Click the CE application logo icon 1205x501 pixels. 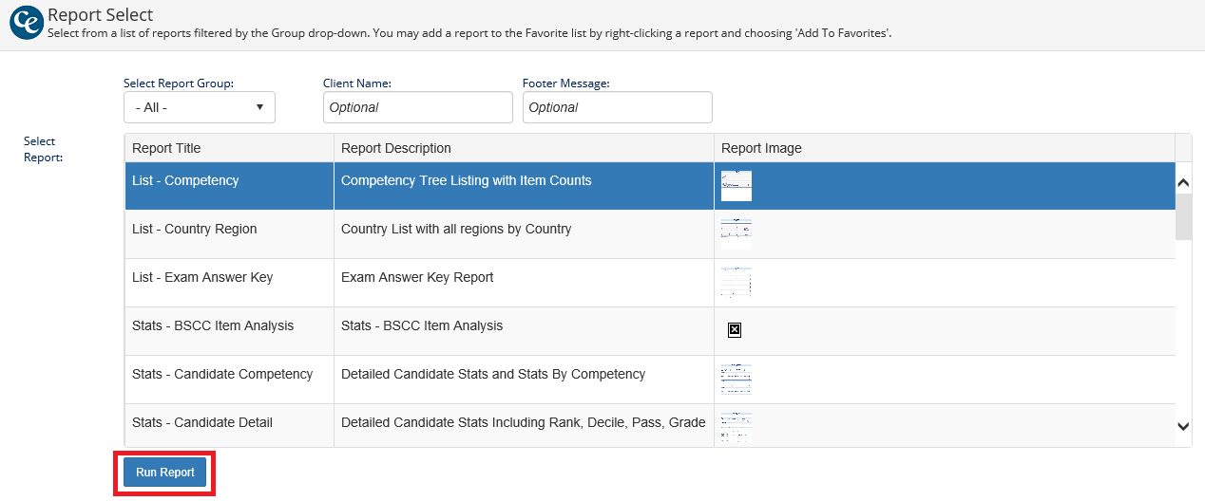pyautogui.click(x=26, y=23)
